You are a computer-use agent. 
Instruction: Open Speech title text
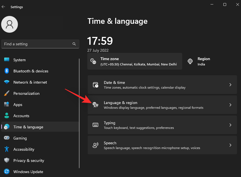(x=110, y=143)
